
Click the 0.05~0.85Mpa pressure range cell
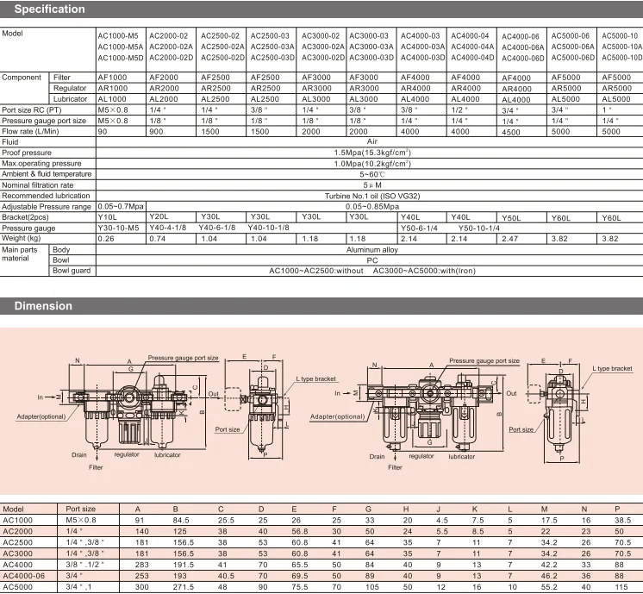click(x=372, y=207)
